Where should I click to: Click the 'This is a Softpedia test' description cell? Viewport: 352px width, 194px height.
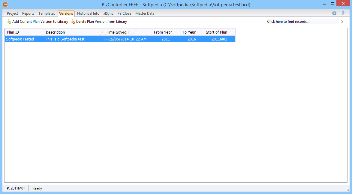(x=74, y=39)
